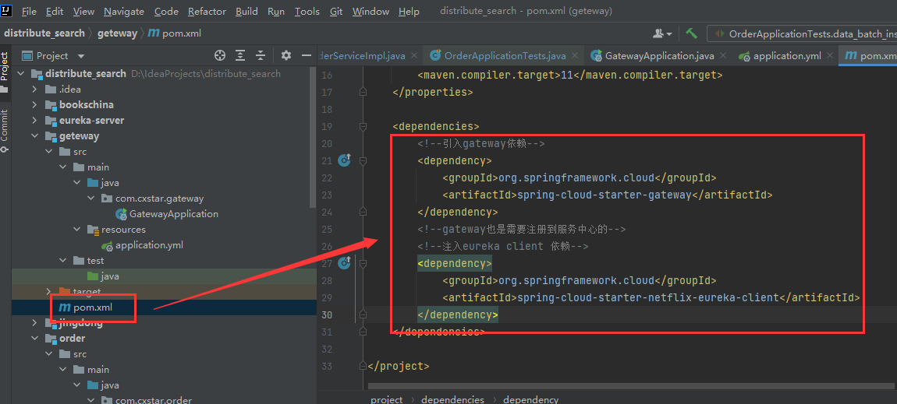Click spring-cloud-starter-gateway artifactId text
The image size is (897, 404).
coord(604,195)
